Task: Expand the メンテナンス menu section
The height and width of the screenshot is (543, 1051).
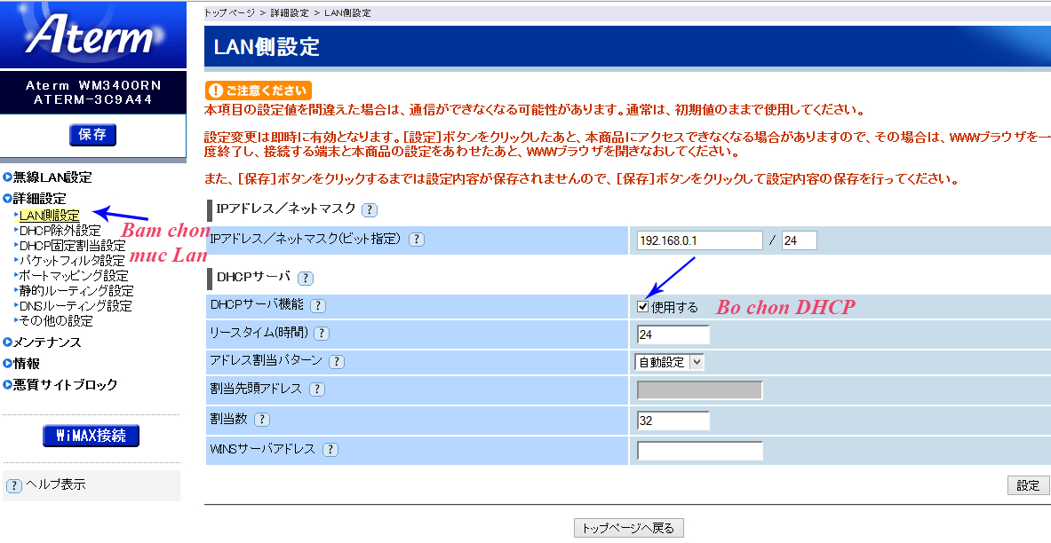Action: [x=46, y=342]
